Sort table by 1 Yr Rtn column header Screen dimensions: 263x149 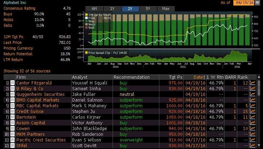[x=215, y=77]
